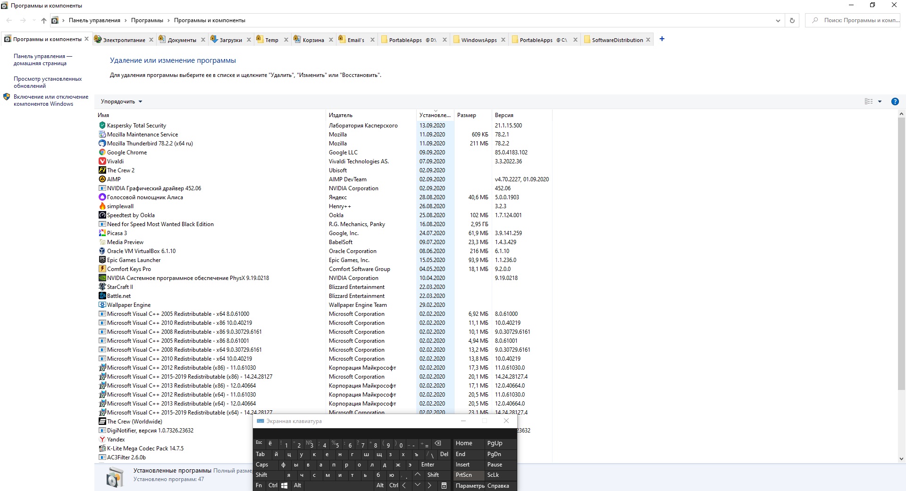This screenshot has height=491, width=906.
Task: Click Справка key on on-screen keyboard
Action: (x=501, y=485)
